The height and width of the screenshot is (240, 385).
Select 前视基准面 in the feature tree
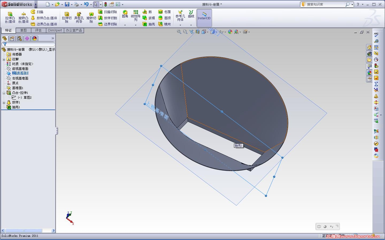click(20, 69)
